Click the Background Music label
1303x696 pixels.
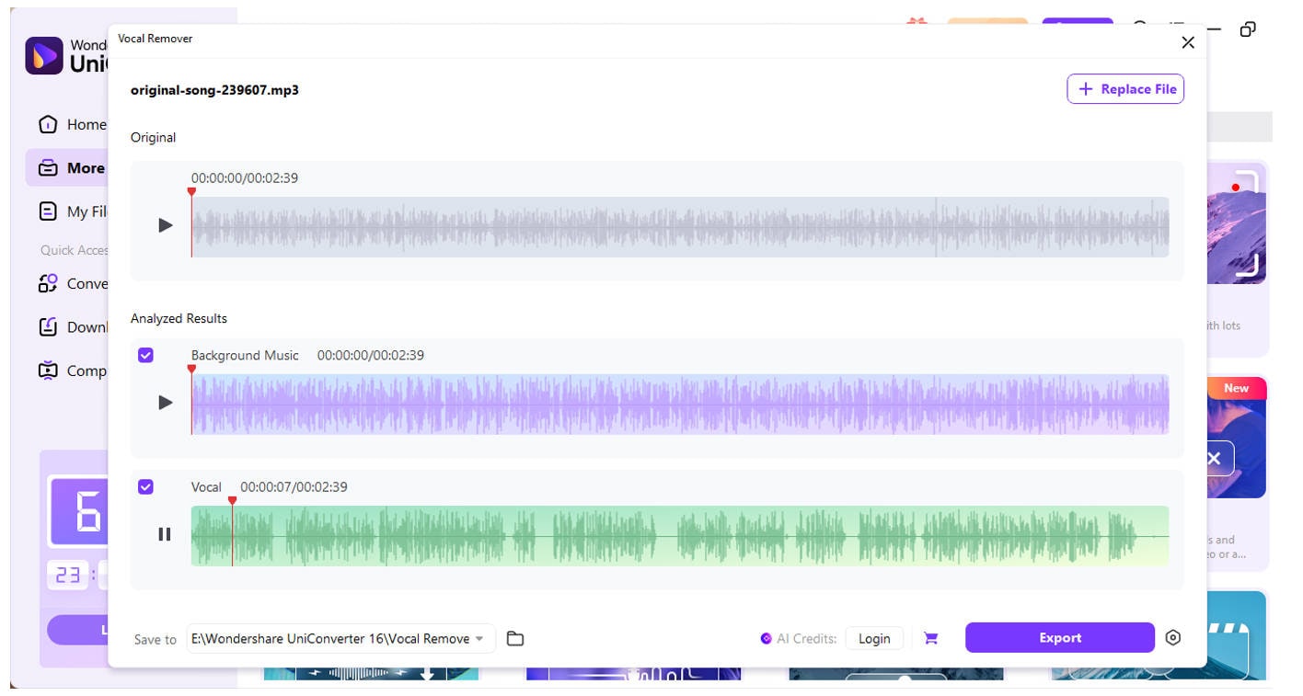(245, 355)
